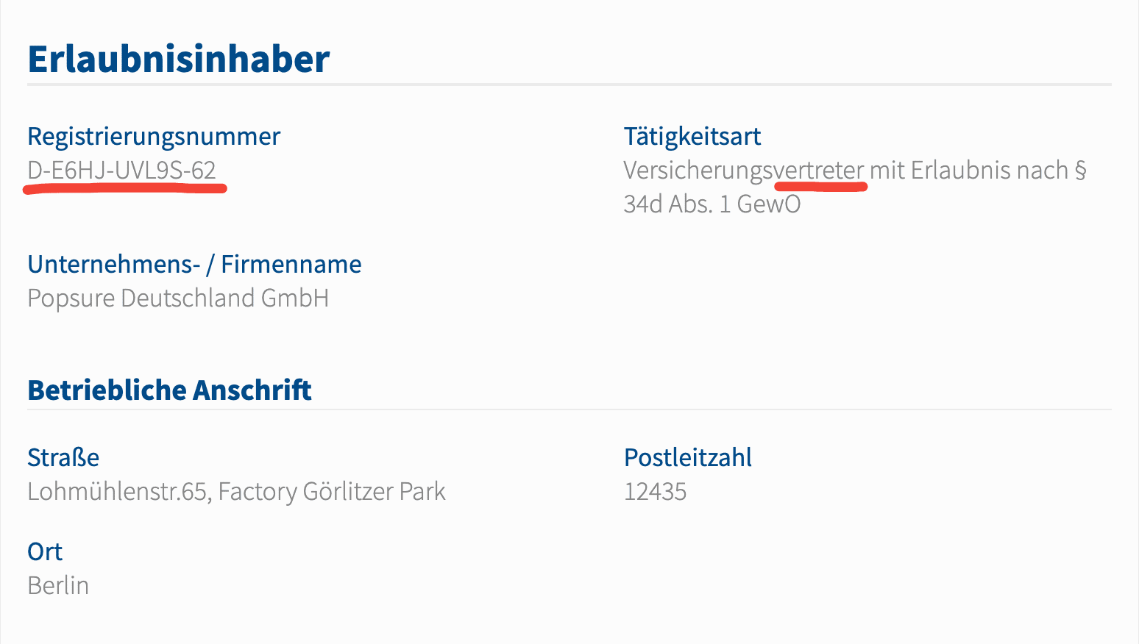Click the red underline beneath 'vertreter'
Viewport: 1139px width, 644px height.
point(820,187)
